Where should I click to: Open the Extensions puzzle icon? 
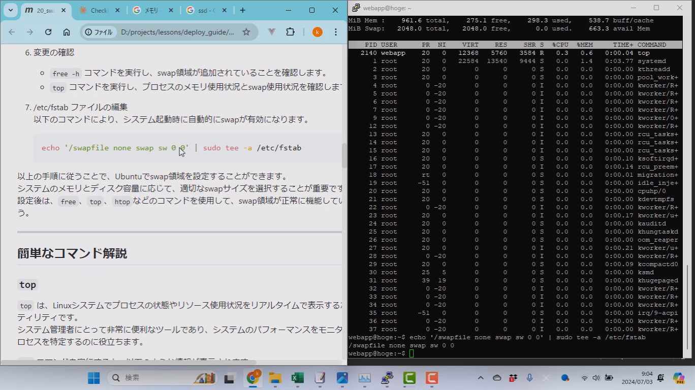(290, 32)
